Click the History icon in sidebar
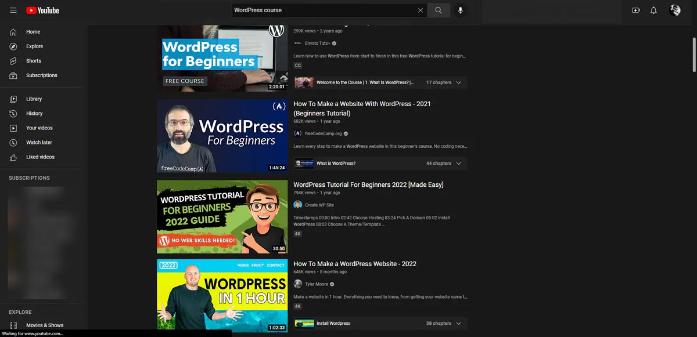The height and width of the screenshot is (337, 697). click(x=13, y=114)
